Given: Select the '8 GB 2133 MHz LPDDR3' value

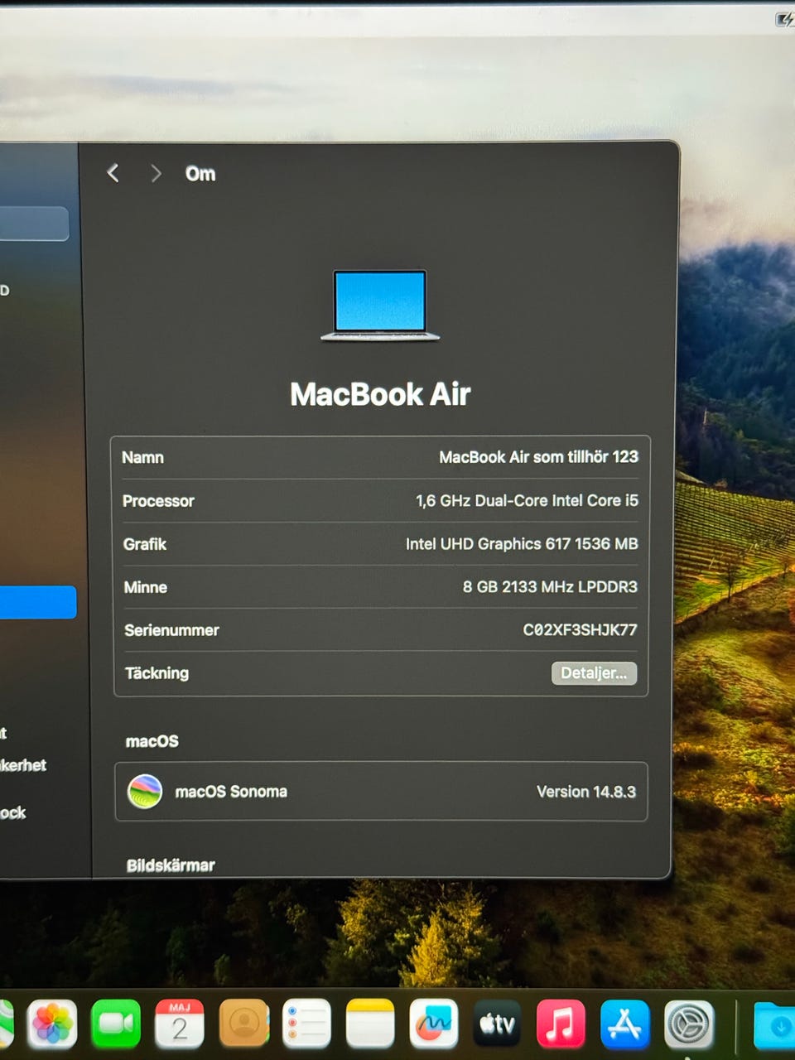Looking at the screenshot, I should coord(550,587).
